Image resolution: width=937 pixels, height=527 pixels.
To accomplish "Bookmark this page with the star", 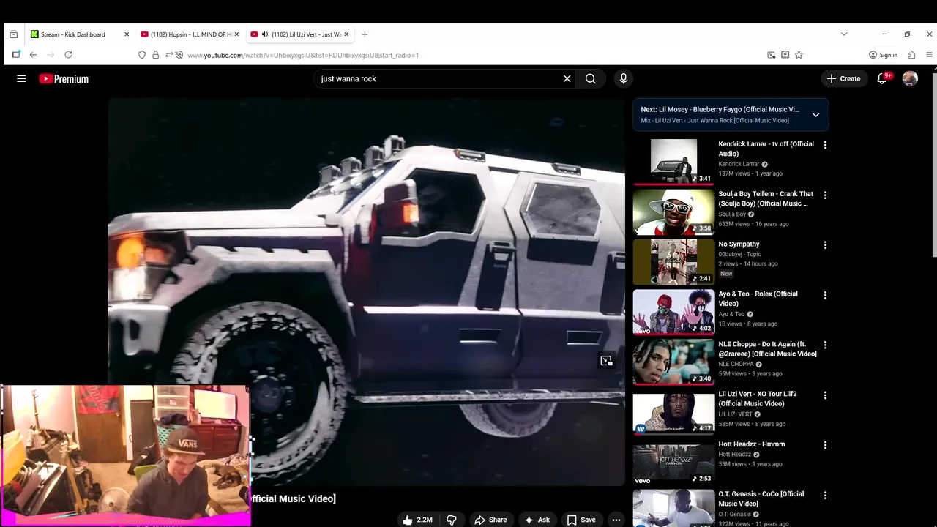I will tap(799, 55).
